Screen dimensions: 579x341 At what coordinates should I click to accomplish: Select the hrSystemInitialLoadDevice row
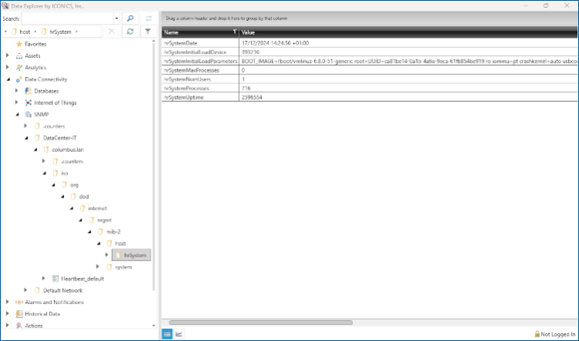click(370, 52)
